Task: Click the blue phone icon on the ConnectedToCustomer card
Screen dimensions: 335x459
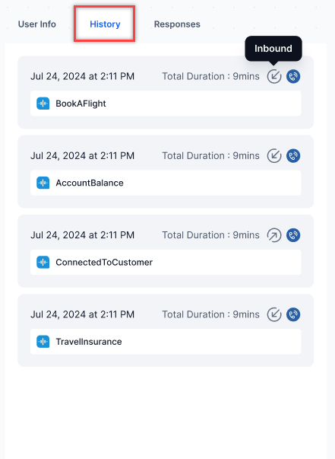Action: point(293,235)
